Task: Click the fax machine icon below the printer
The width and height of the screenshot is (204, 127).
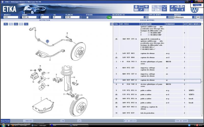Action: coord(136,10)
